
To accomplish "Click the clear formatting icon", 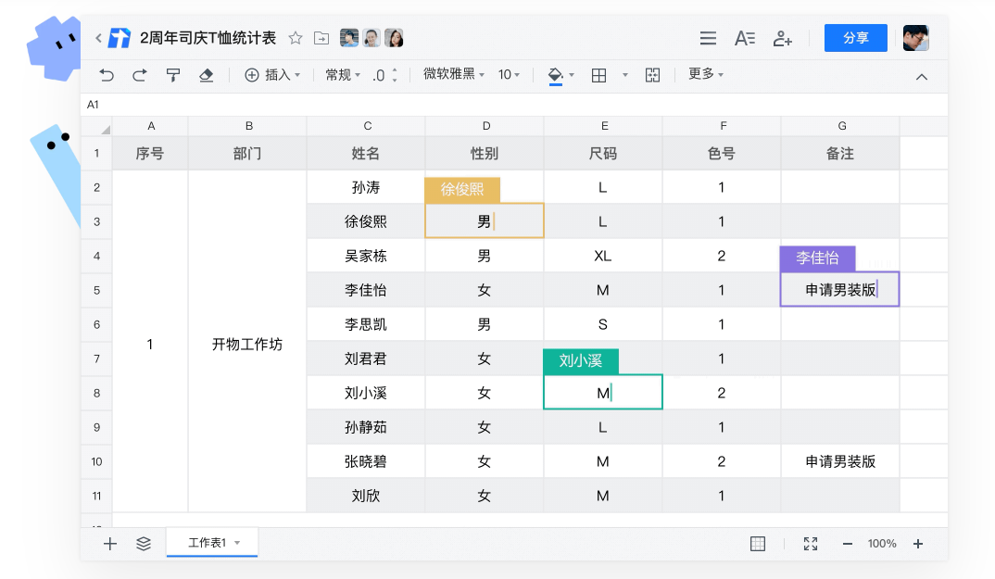I will point(204,75).
